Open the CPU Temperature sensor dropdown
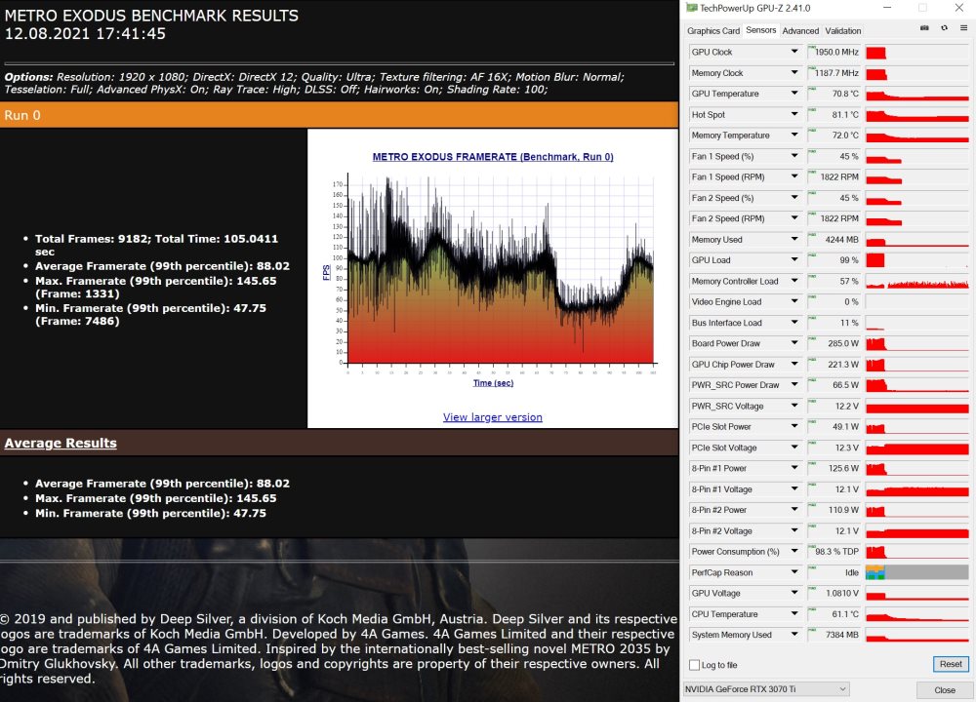The width and height of the screenshot is (976, 702). coord(794,614)
